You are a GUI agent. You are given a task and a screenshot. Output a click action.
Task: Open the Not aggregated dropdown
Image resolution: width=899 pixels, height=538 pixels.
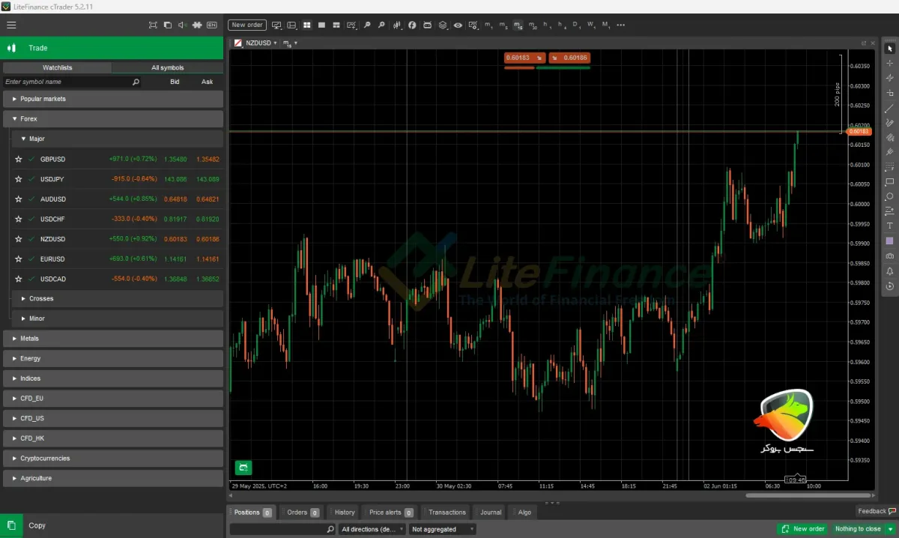pos(443,529)
